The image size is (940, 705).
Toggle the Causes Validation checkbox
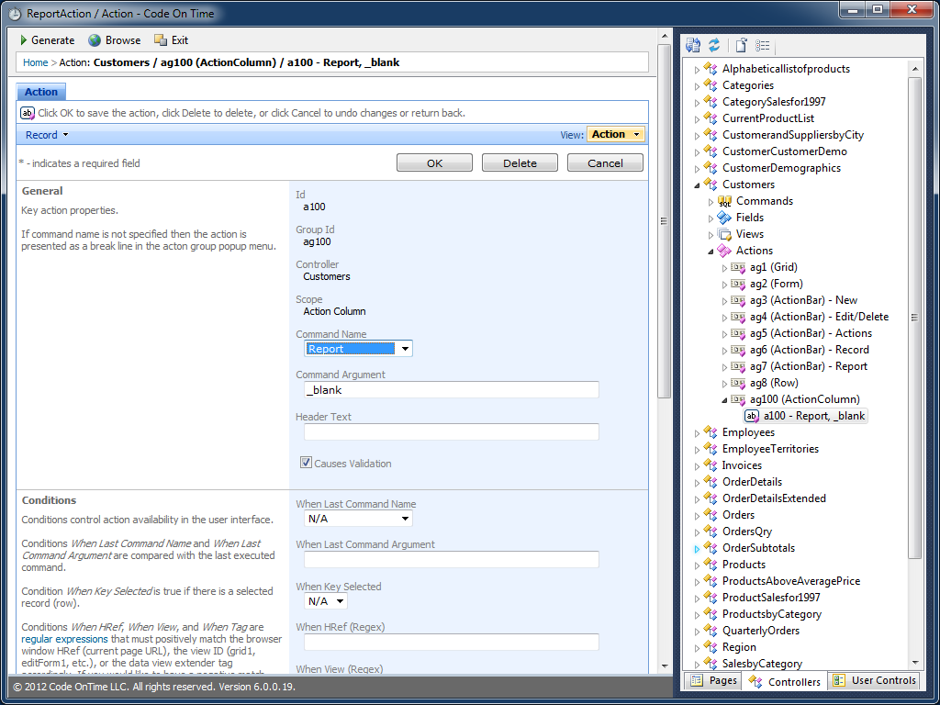coord(306,463)
